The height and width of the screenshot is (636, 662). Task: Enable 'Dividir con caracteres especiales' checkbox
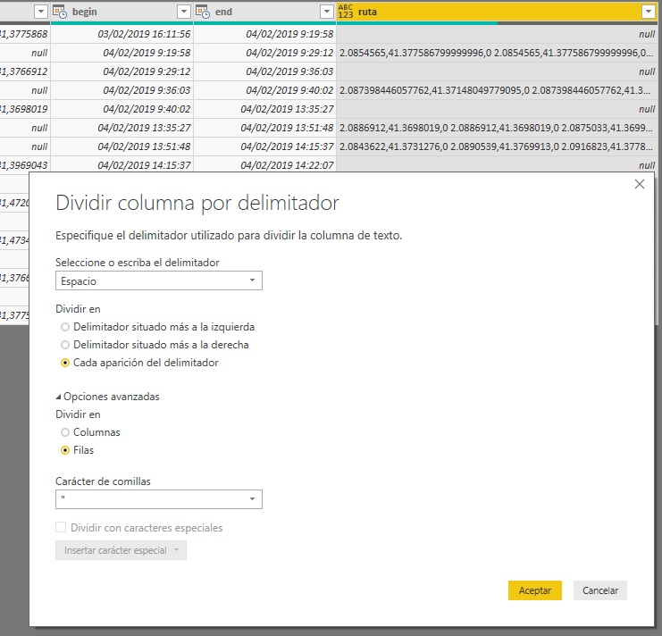click(x=61, y=528)
